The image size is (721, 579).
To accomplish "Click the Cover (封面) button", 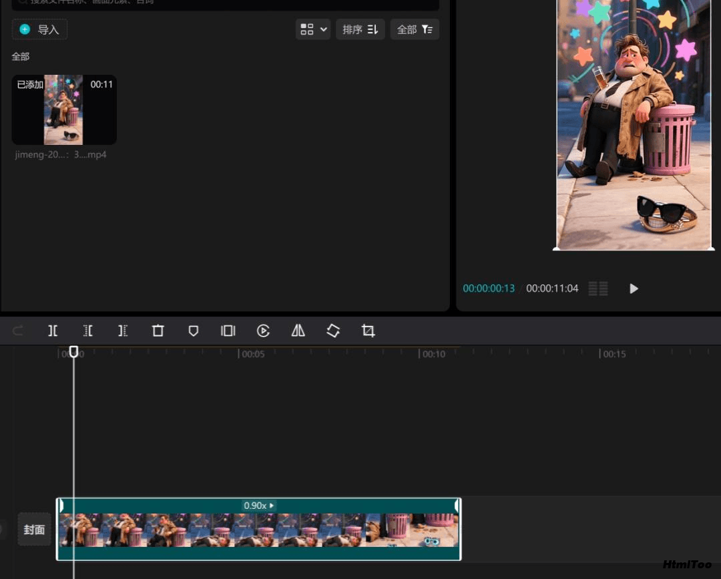I will [35, 530].
